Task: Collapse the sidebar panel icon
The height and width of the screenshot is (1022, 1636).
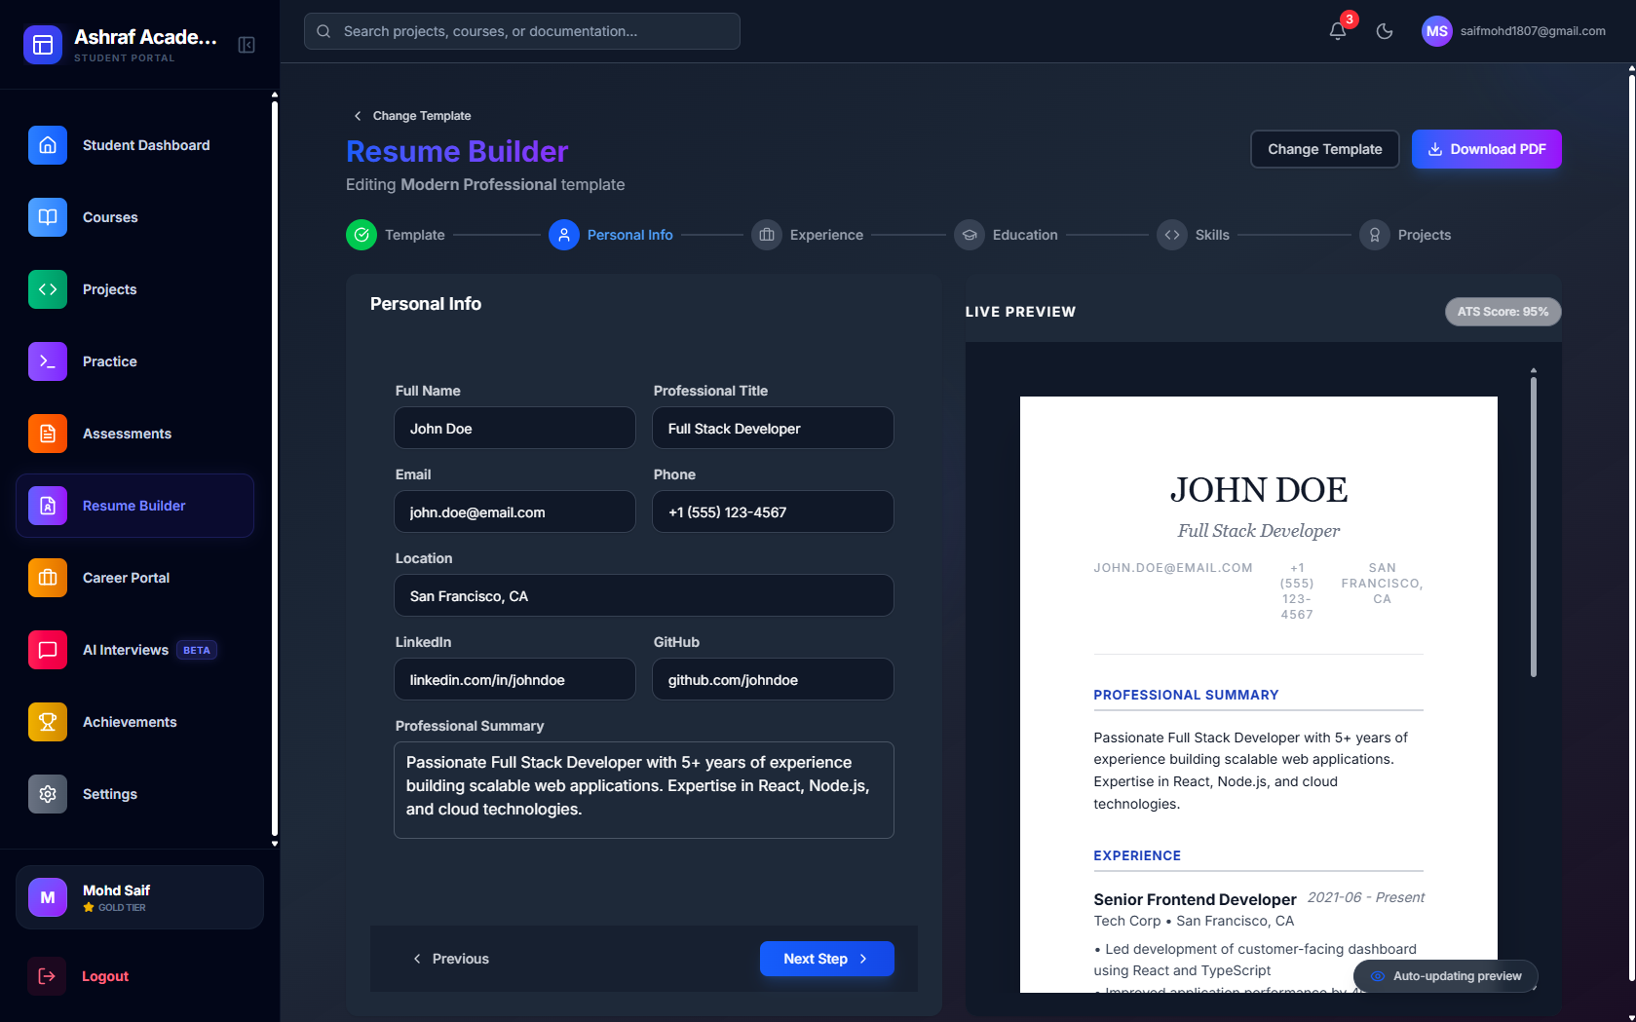Action: tap(247, 45)
